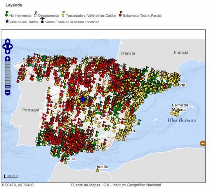Click the blue star Valle de los Caídos marker
Image resolution: width=212 pixels, height=189 pixels.
(83, 100)
